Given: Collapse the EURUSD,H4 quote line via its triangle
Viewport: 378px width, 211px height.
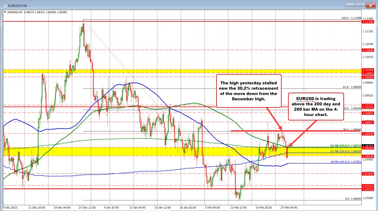Looking at the screenshot, I should [x=5, y=12].
